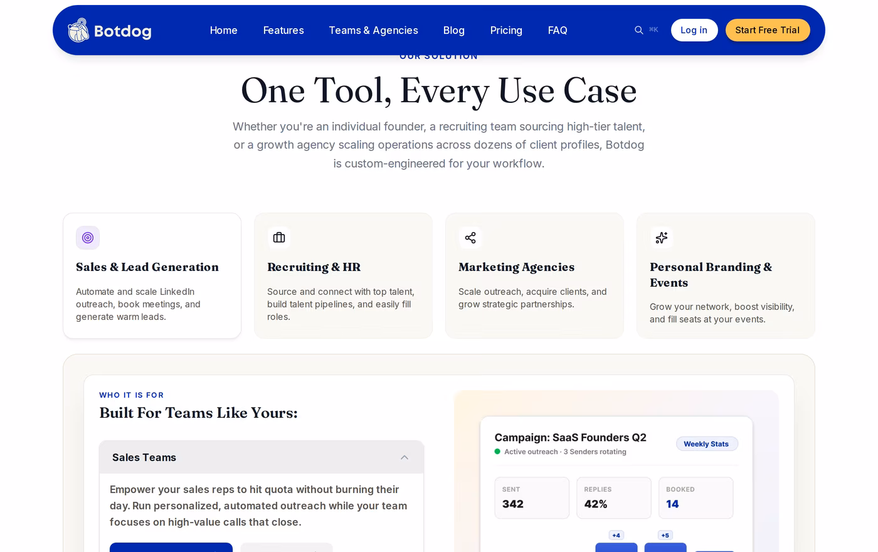This screenshot has height=552, width=878.
Task: Click the ⌘K search shortcut hint
Action: [653, 30]
